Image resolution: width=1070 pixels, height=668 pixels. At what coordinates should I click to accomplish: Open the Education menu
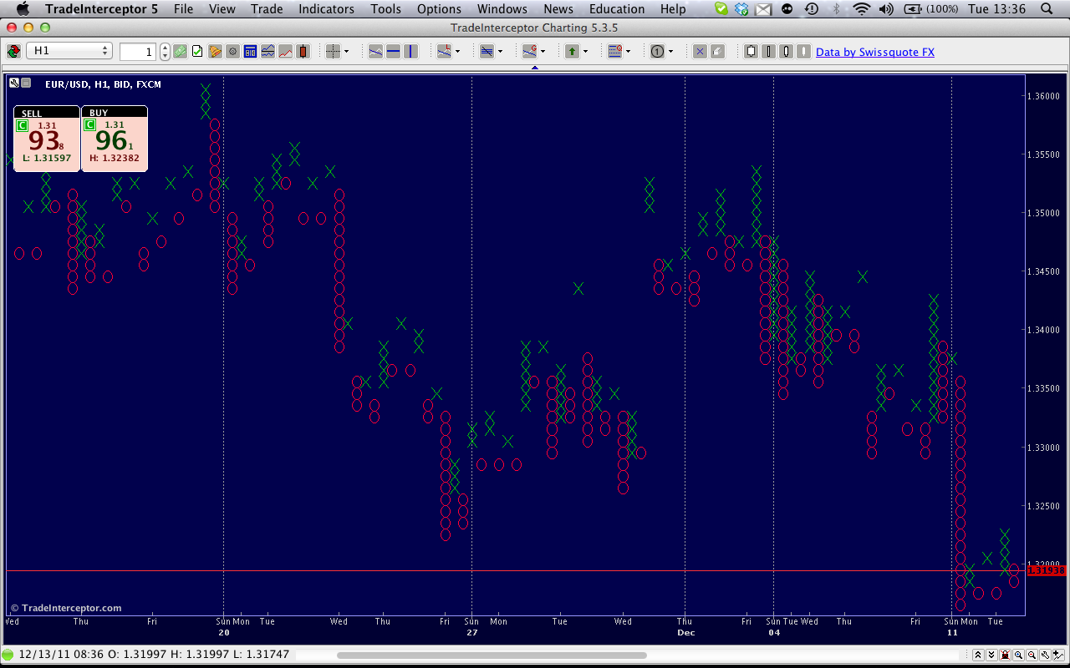coord(617,9)
